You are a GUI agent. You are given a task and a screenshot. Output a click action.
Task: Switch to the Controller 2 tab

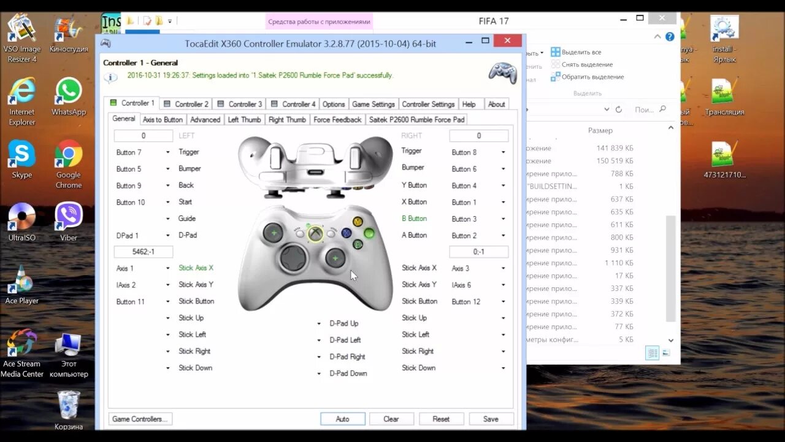(x=186, y=104)
